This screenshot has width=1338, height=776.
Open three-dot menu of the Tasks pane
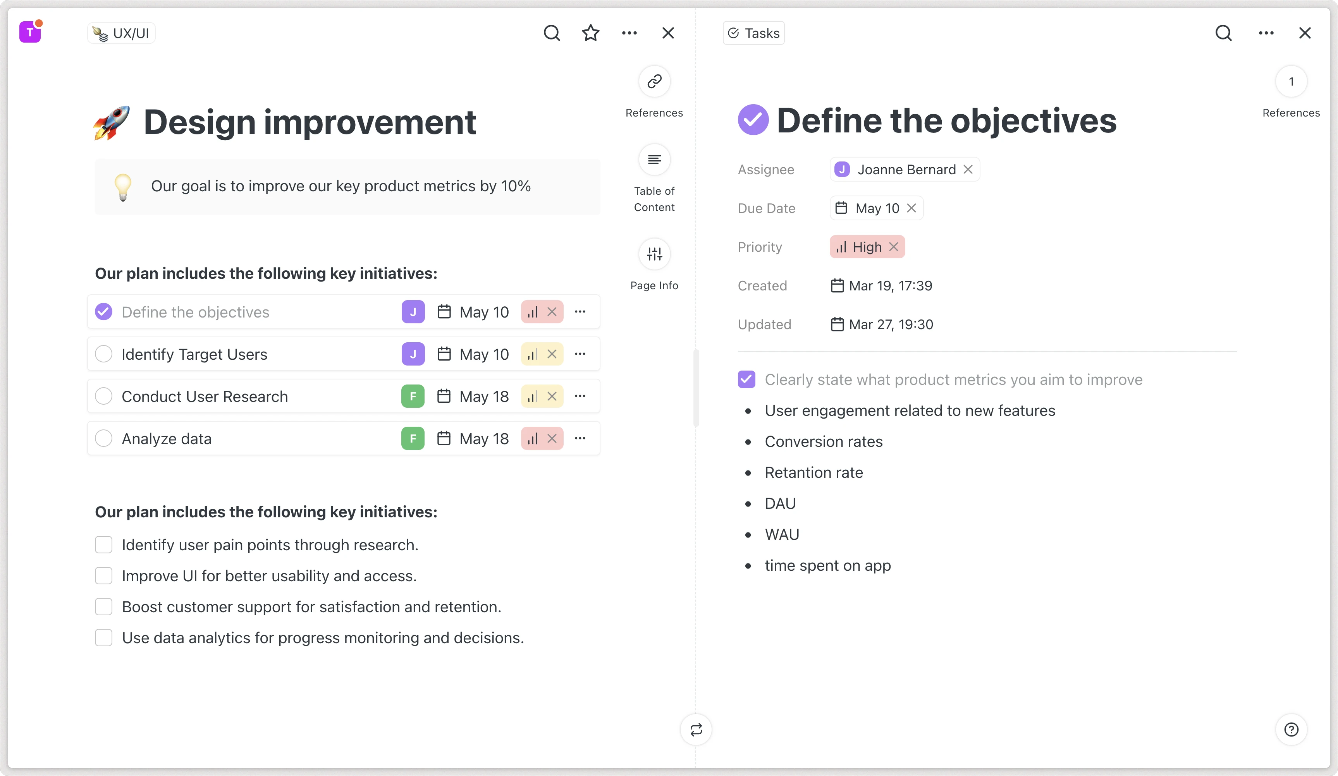(x=1266, y=33)
